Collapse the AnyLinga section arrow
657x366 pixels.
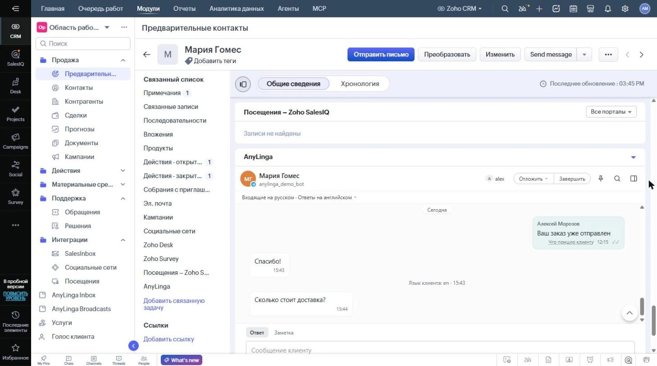tap(633, 157)
